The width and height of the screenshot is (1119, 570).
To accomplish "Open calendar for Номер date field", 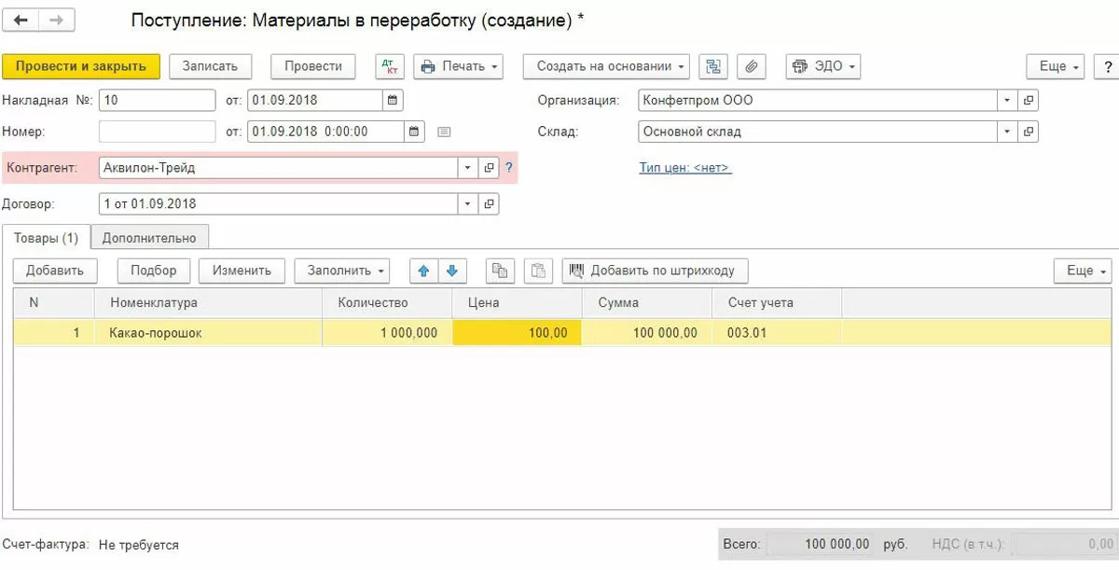I will (415, 132).
